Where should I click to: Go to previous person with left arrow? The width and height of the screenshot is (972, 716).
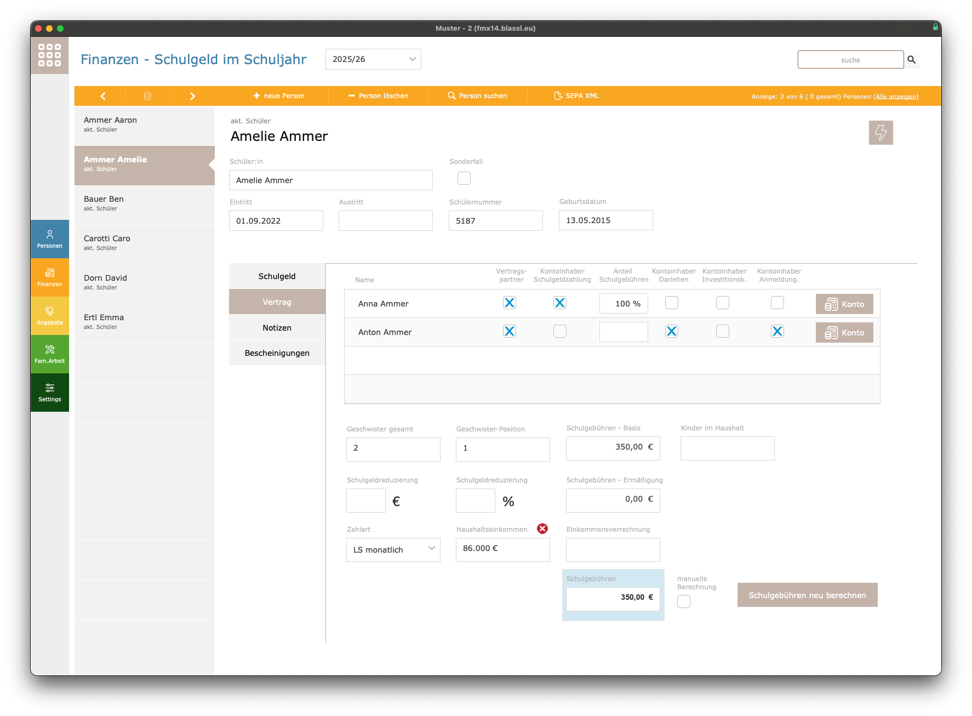pos(103,96)
